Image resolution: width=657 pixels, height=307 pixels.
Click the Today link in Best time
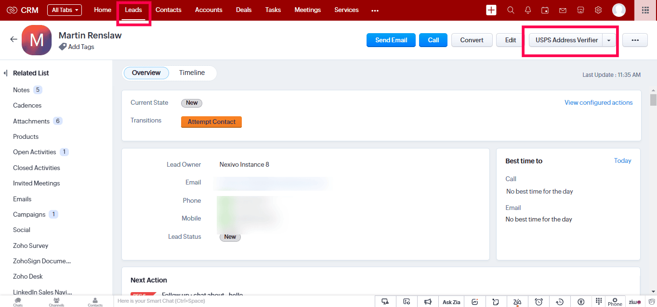click(x=623, y=161)
